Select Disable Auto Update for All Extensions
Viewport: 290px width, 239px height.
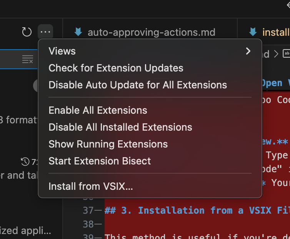(138, 85)
